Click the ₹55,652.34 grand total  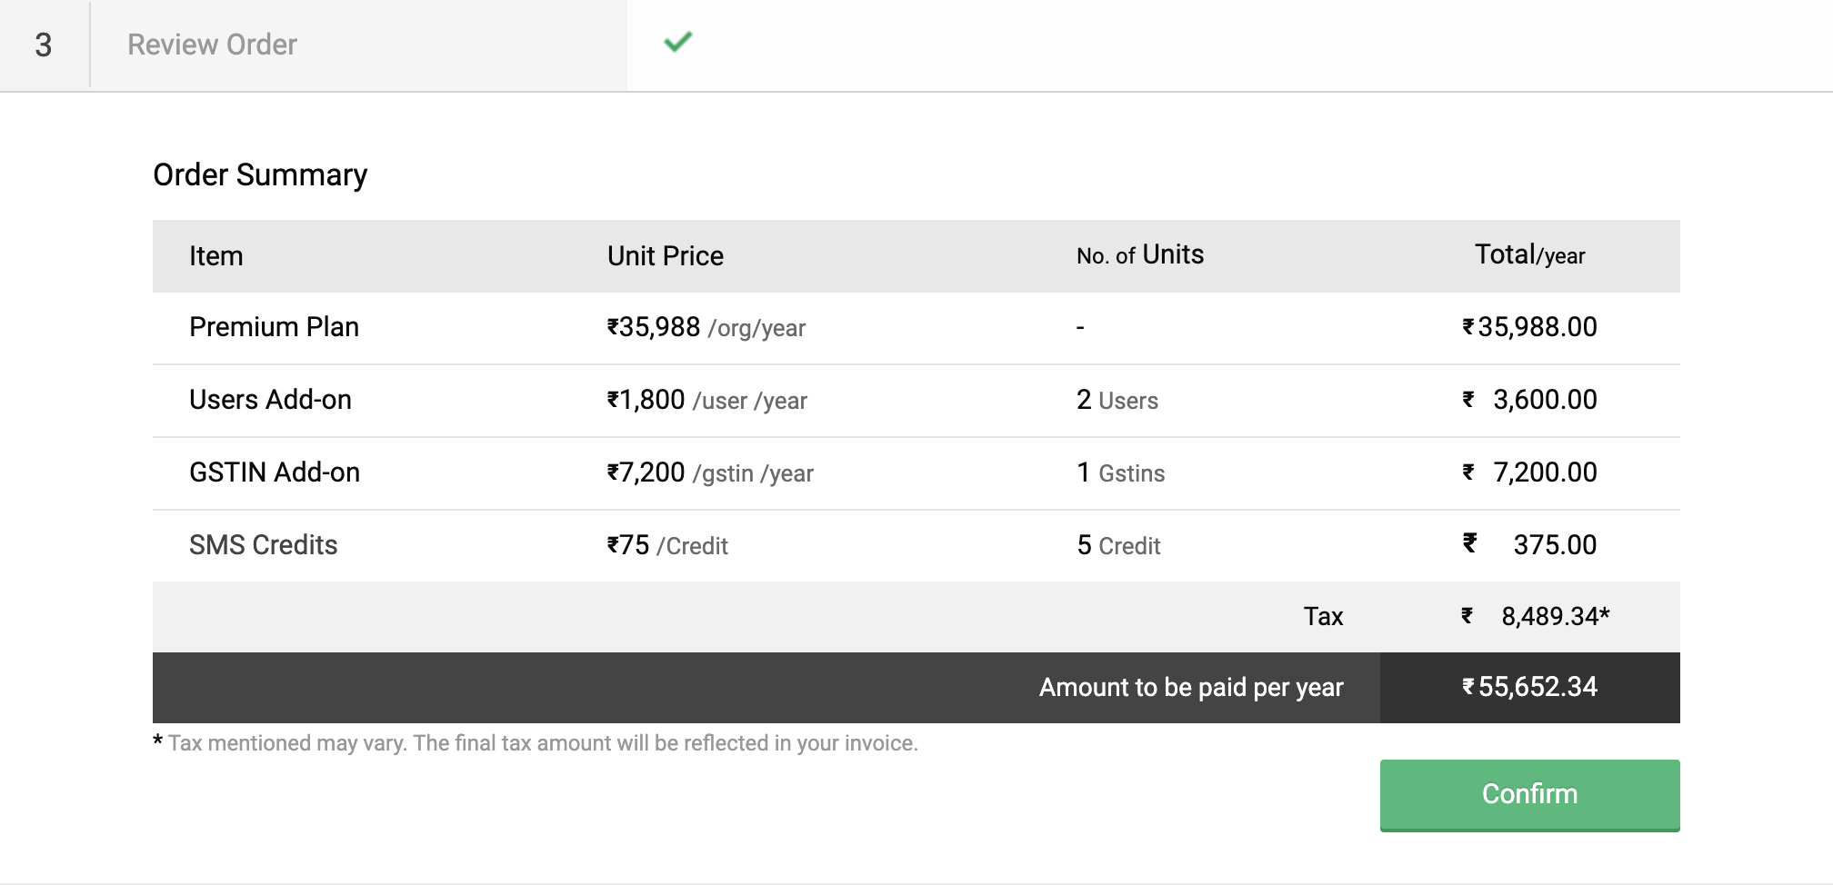(1529, 687)
